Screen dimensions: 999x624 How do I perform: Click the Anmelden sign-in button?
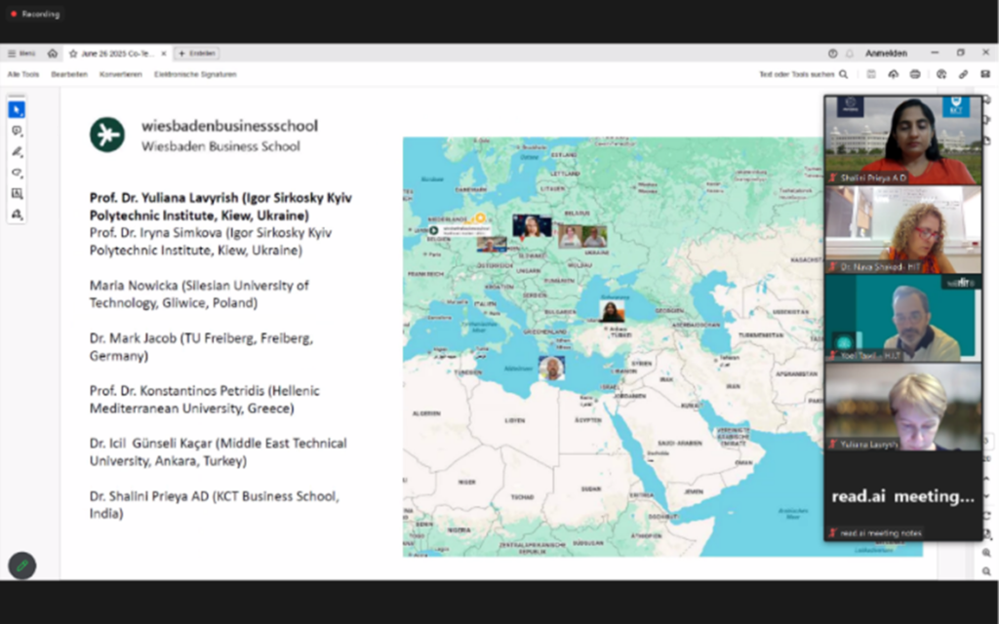(x=886, y=54)
